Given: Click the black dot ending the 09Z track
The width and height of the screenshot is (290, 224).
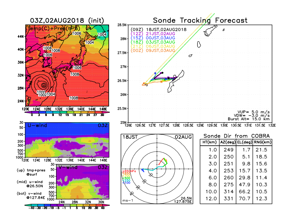Looking at the screenshot, I should coord(162,73).
